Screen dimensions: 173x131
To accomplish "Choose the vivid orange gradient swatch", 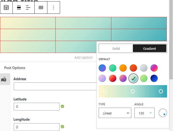I will [x=123, y=68].
